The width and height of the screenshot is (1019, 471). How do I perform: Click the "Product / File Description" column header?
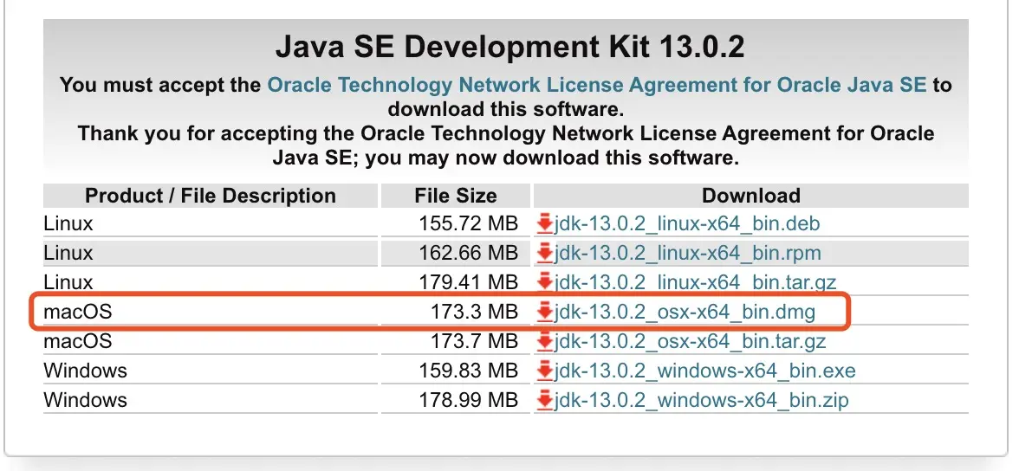tap(210, 196)
